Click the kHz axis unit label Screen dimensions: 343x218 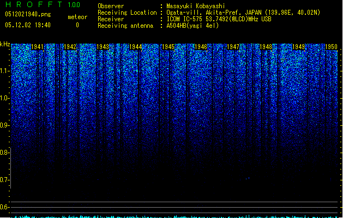[5, 44]
